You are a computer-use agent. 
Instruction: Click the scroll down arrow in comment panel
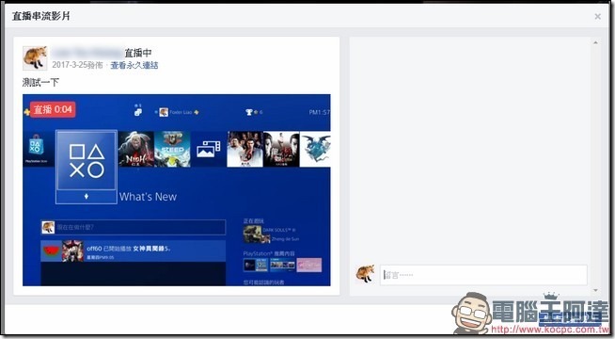click(x=595, y=290)
